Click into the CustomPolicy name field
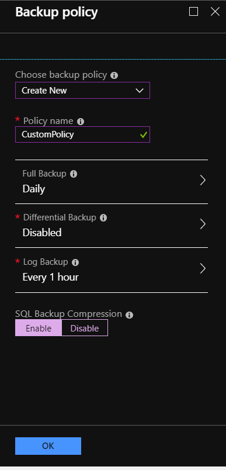This screenshot has height=470, width=226. click(x=82, y=134)
